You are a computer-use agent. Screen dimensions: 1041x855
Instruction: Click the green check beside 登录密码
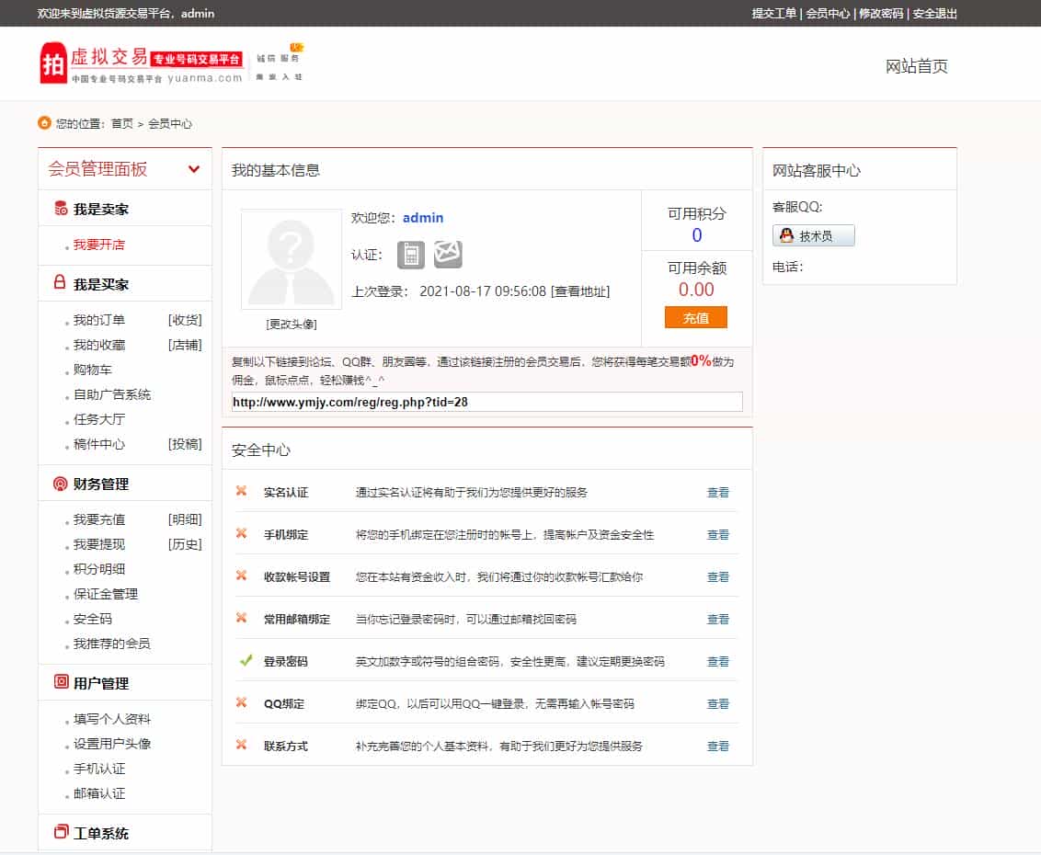tap(246, 660)
